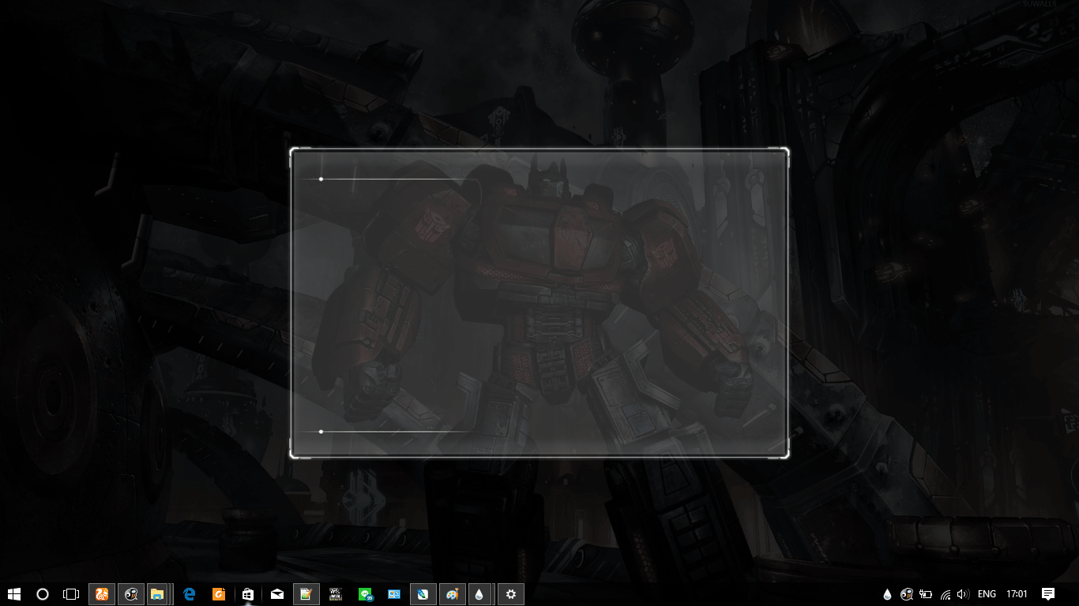Image resolution: width=1079 pixels, height=606 pixels.
Task: Open the black-and-white image app in taskbar
Action: 336,594
